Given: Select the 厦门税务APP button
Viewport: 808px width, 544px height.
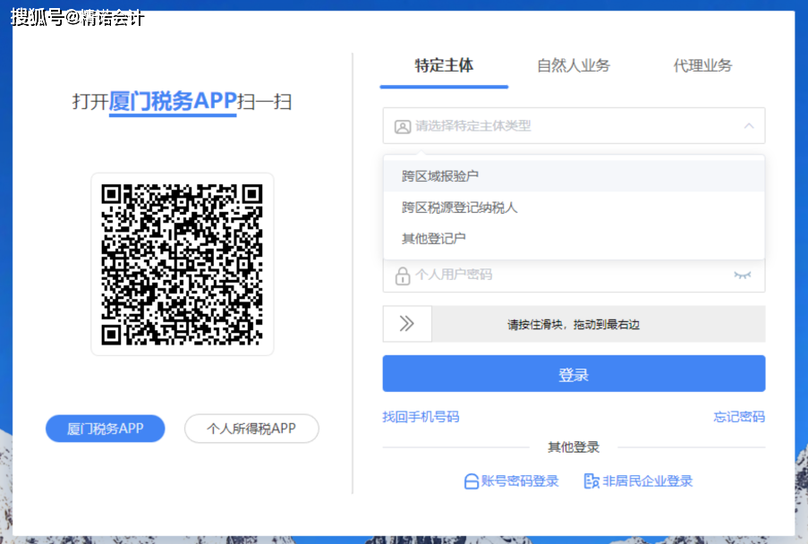Looking at the screenshot, I should click(105, 429).
